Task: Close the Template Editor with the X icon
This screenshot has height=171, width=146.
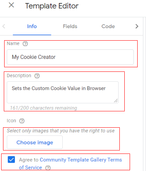Action: (x=11, y=5)
